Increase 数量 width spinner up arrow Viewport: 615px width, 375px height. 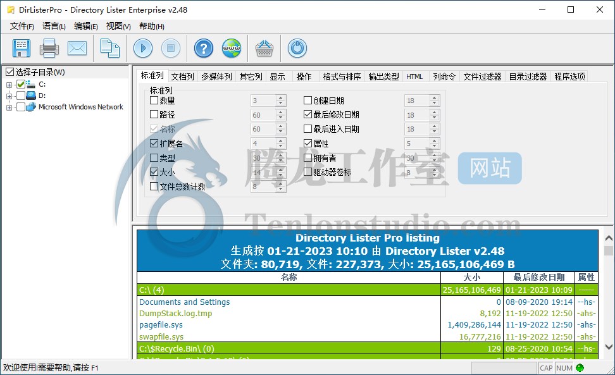pyautogui.click(x=280, y=98)
